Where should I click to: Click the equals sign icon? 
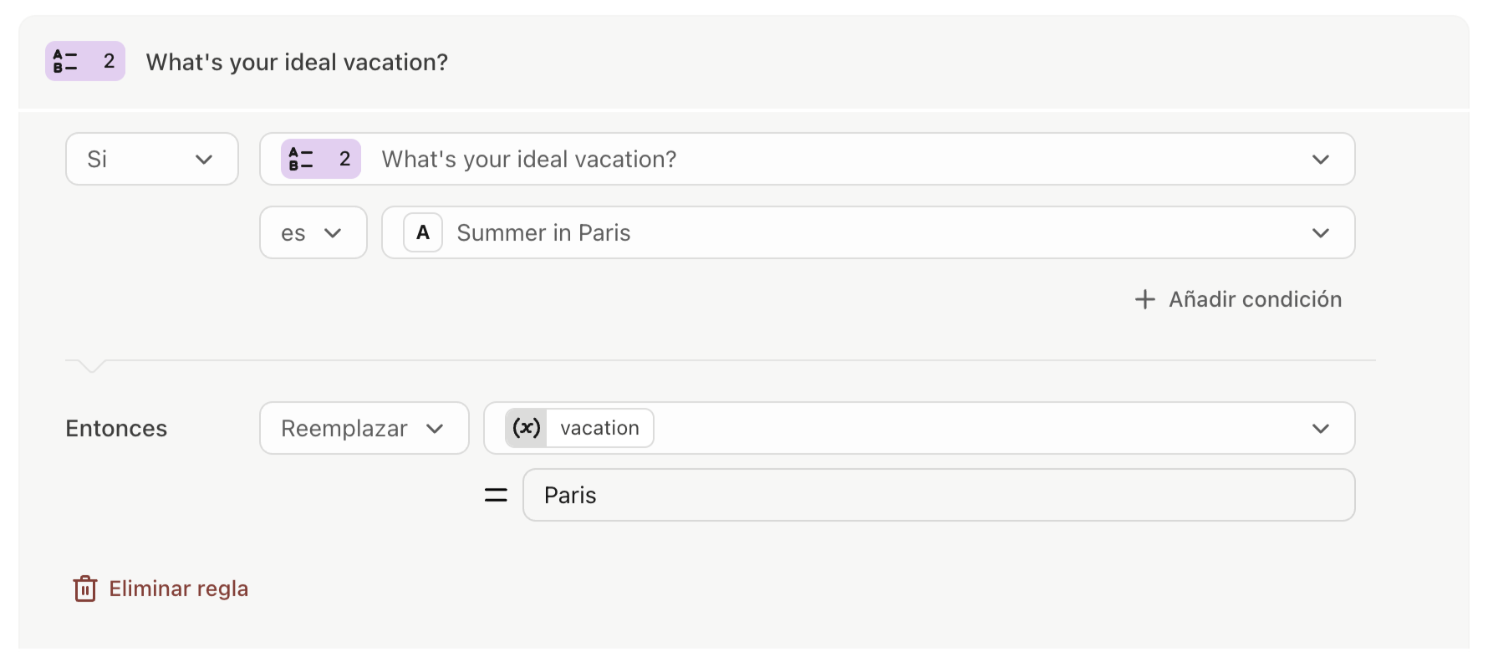[496, 495]
